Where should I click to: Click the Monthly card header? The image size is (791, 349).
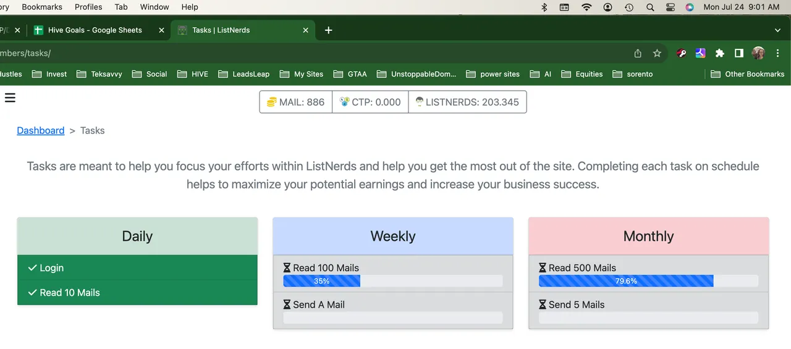pyautogui.click(x=648, y=236)
